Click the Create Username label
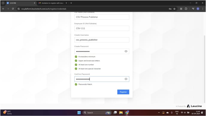Viewport: 206px width, 116px height. coord(81,35)
